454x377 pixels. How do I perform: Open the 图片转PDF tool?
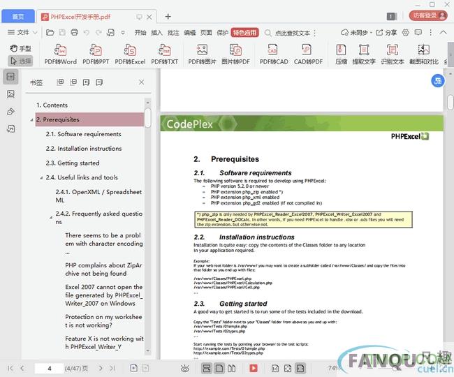click(x=235, y=54)
